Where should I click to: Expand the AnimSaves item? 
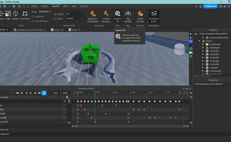click(203, 48)
